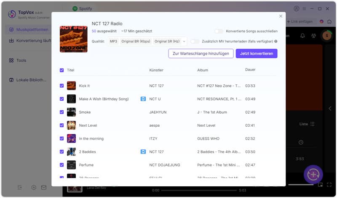The height and width of the screenshot is (198, 337).
Task: Click the task list icon in sidebar bottom
Action: (x=19, y=188)
